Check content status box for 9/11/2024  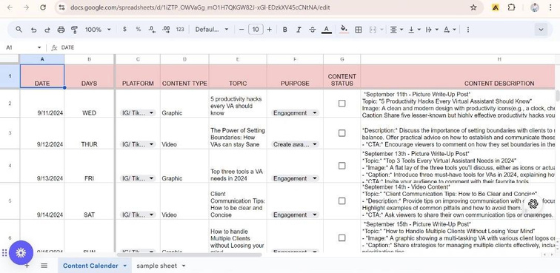(x=341, y=103)
